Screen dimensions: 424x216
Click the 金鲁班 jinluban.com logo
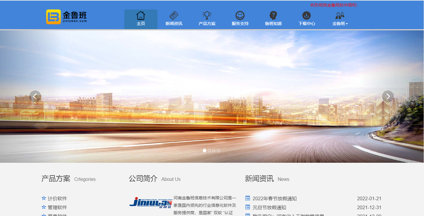pos(66,17)
